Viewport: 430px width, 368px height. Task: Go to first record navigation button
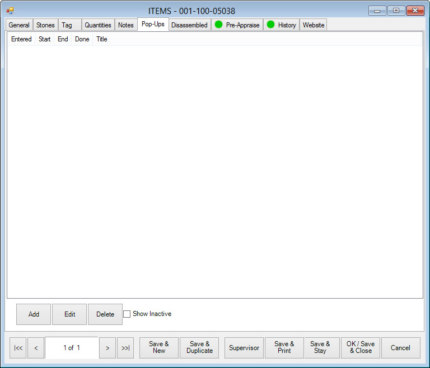pos(18,348)
